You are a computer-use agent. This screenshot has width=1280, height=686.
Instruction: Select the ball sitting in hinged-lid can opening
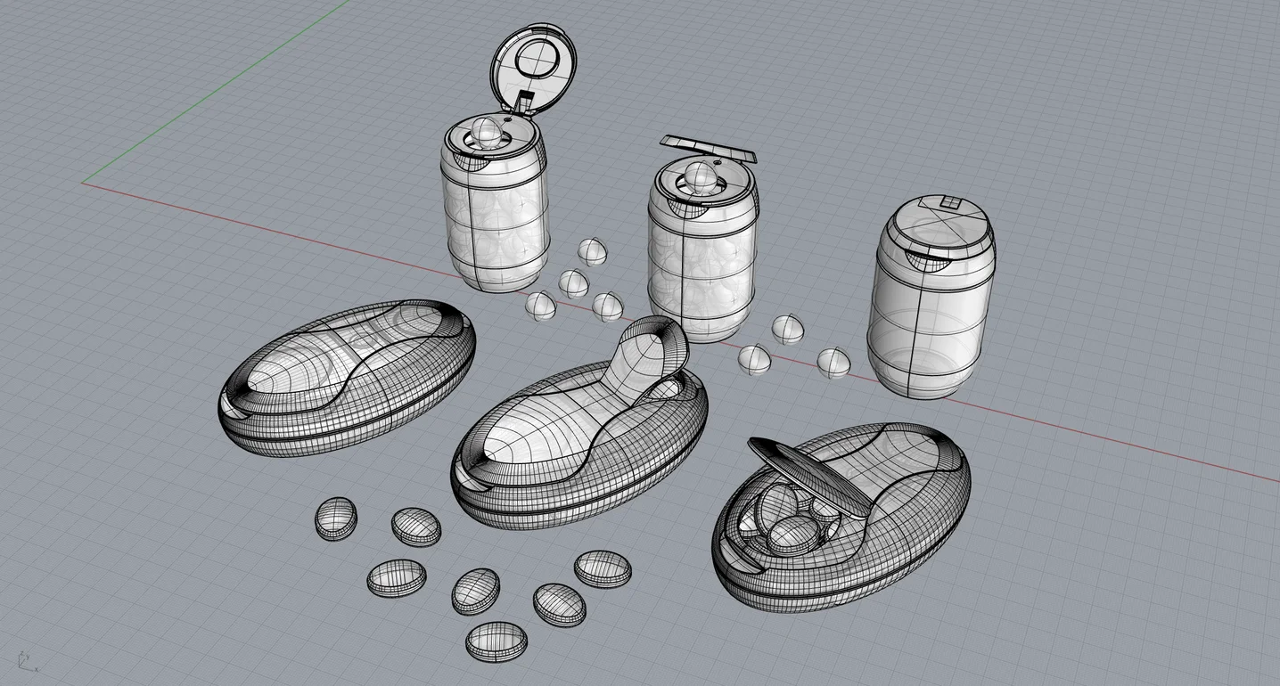[x=488, y=134]
